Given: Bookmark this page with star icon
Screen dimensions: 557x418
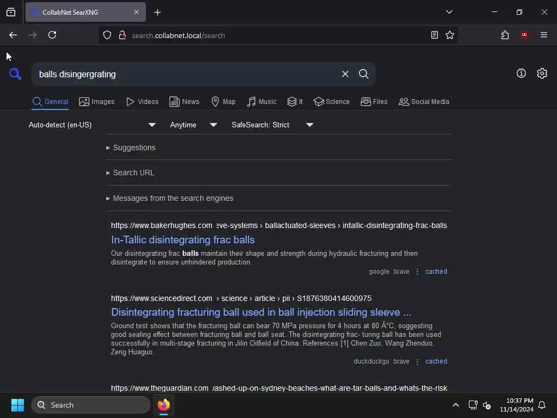Looking at the screenshot, I should point(450,35).
